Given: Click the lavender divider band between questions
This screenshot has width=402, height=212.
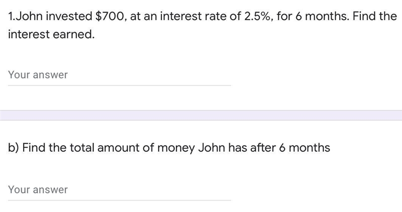Looking at the screenshot, I should pos(201,116).
